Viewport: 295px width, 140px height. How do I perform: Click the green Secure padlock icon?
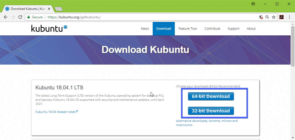pos(29,17)
